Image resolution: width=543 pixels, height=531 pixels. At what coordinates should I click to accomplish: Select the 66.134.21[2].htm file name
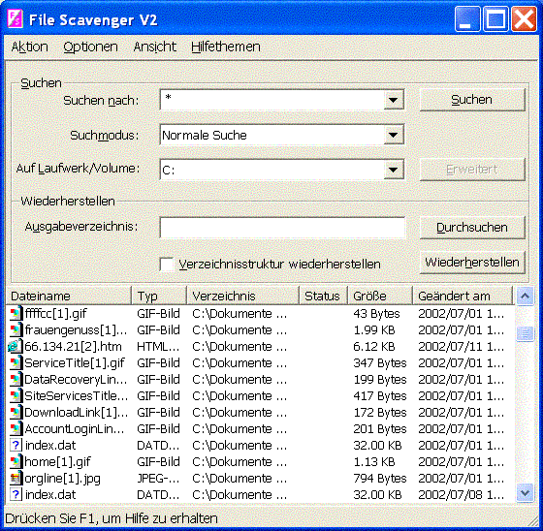pos(73,347)
